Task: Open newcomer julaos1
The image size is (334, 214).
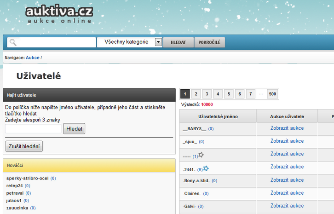Action: click(14, 201)
